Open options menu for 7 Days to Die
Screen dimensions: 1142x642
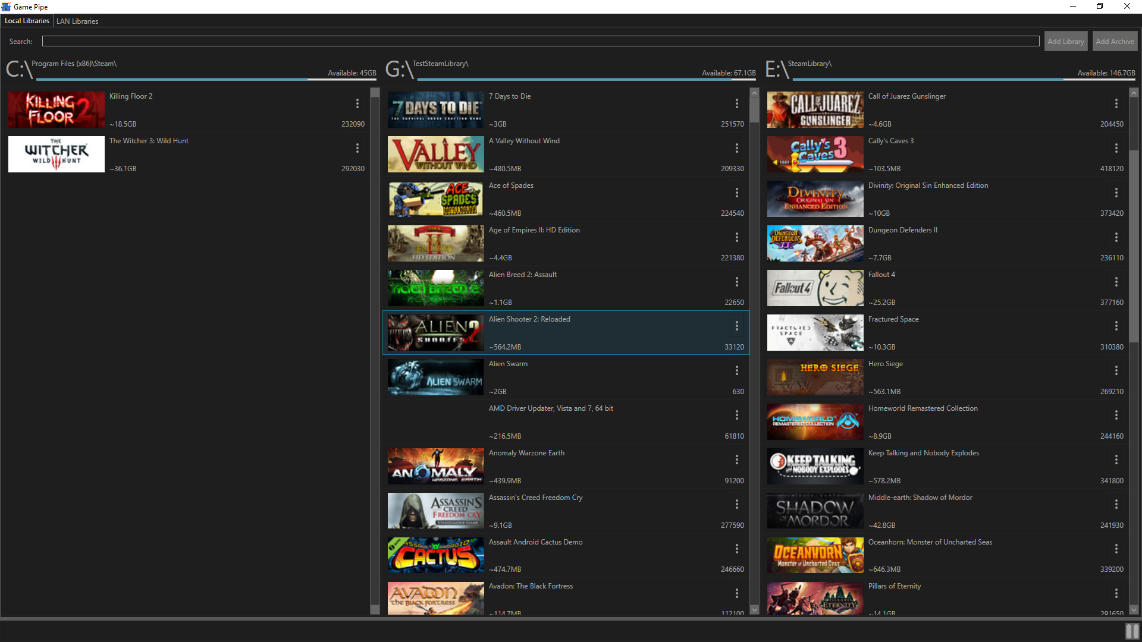(736, 103)
